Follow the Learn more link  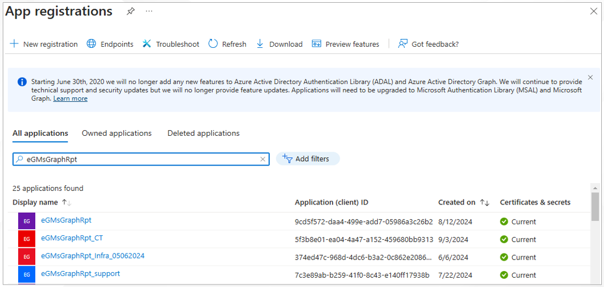click(x=70, y=98)
